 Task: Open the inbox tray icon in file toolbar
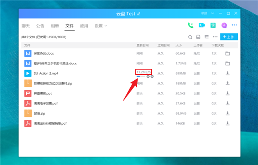point(198,37)
